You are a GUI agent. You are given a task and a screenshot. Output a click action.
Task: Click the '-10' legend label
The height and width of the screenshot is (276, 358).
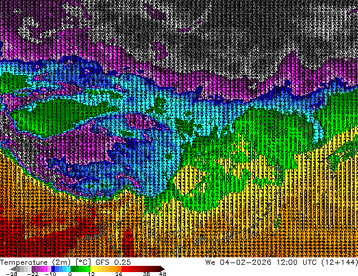click(50, 274)
